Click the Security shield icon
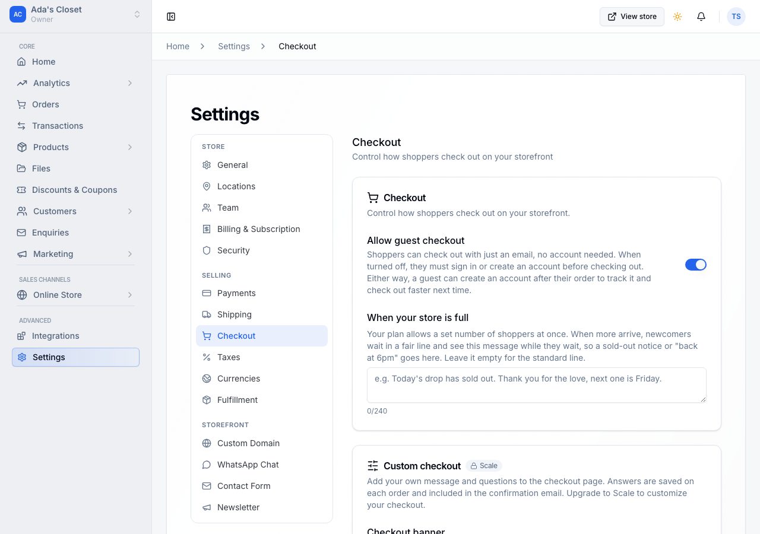 pos(207,250)
